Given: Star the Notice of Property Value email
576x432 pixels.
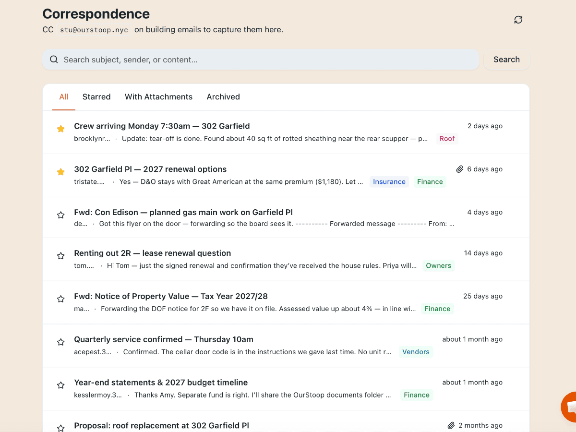Looking at the screenshot, I should tap(61, 299).
